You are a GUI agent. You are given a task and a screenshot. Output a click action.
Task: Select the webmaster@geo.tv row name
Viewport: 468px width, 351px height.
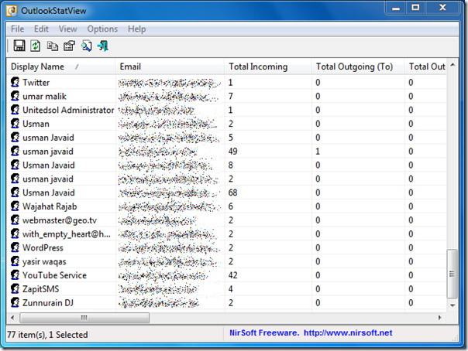click(x=60, y=220)
